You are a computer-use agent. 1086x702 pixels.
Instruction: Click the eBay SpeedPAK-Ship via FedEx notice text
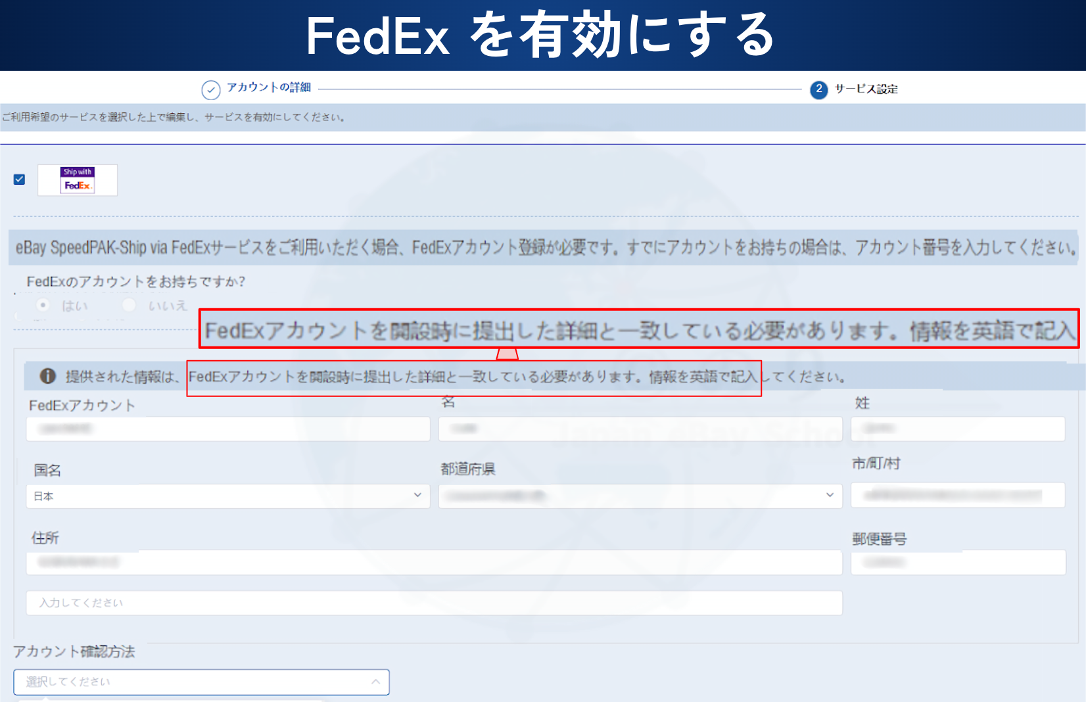tap(546, 248)
